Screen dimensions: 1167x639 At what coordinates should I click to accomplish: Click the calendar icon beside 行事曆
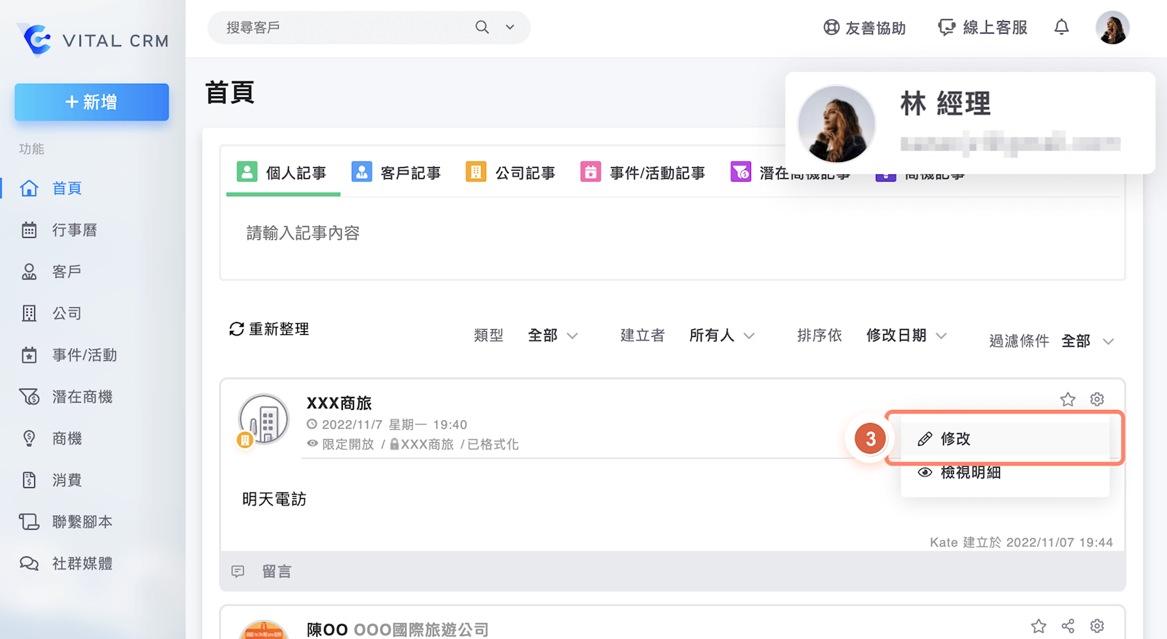click(x=29, y=230)
